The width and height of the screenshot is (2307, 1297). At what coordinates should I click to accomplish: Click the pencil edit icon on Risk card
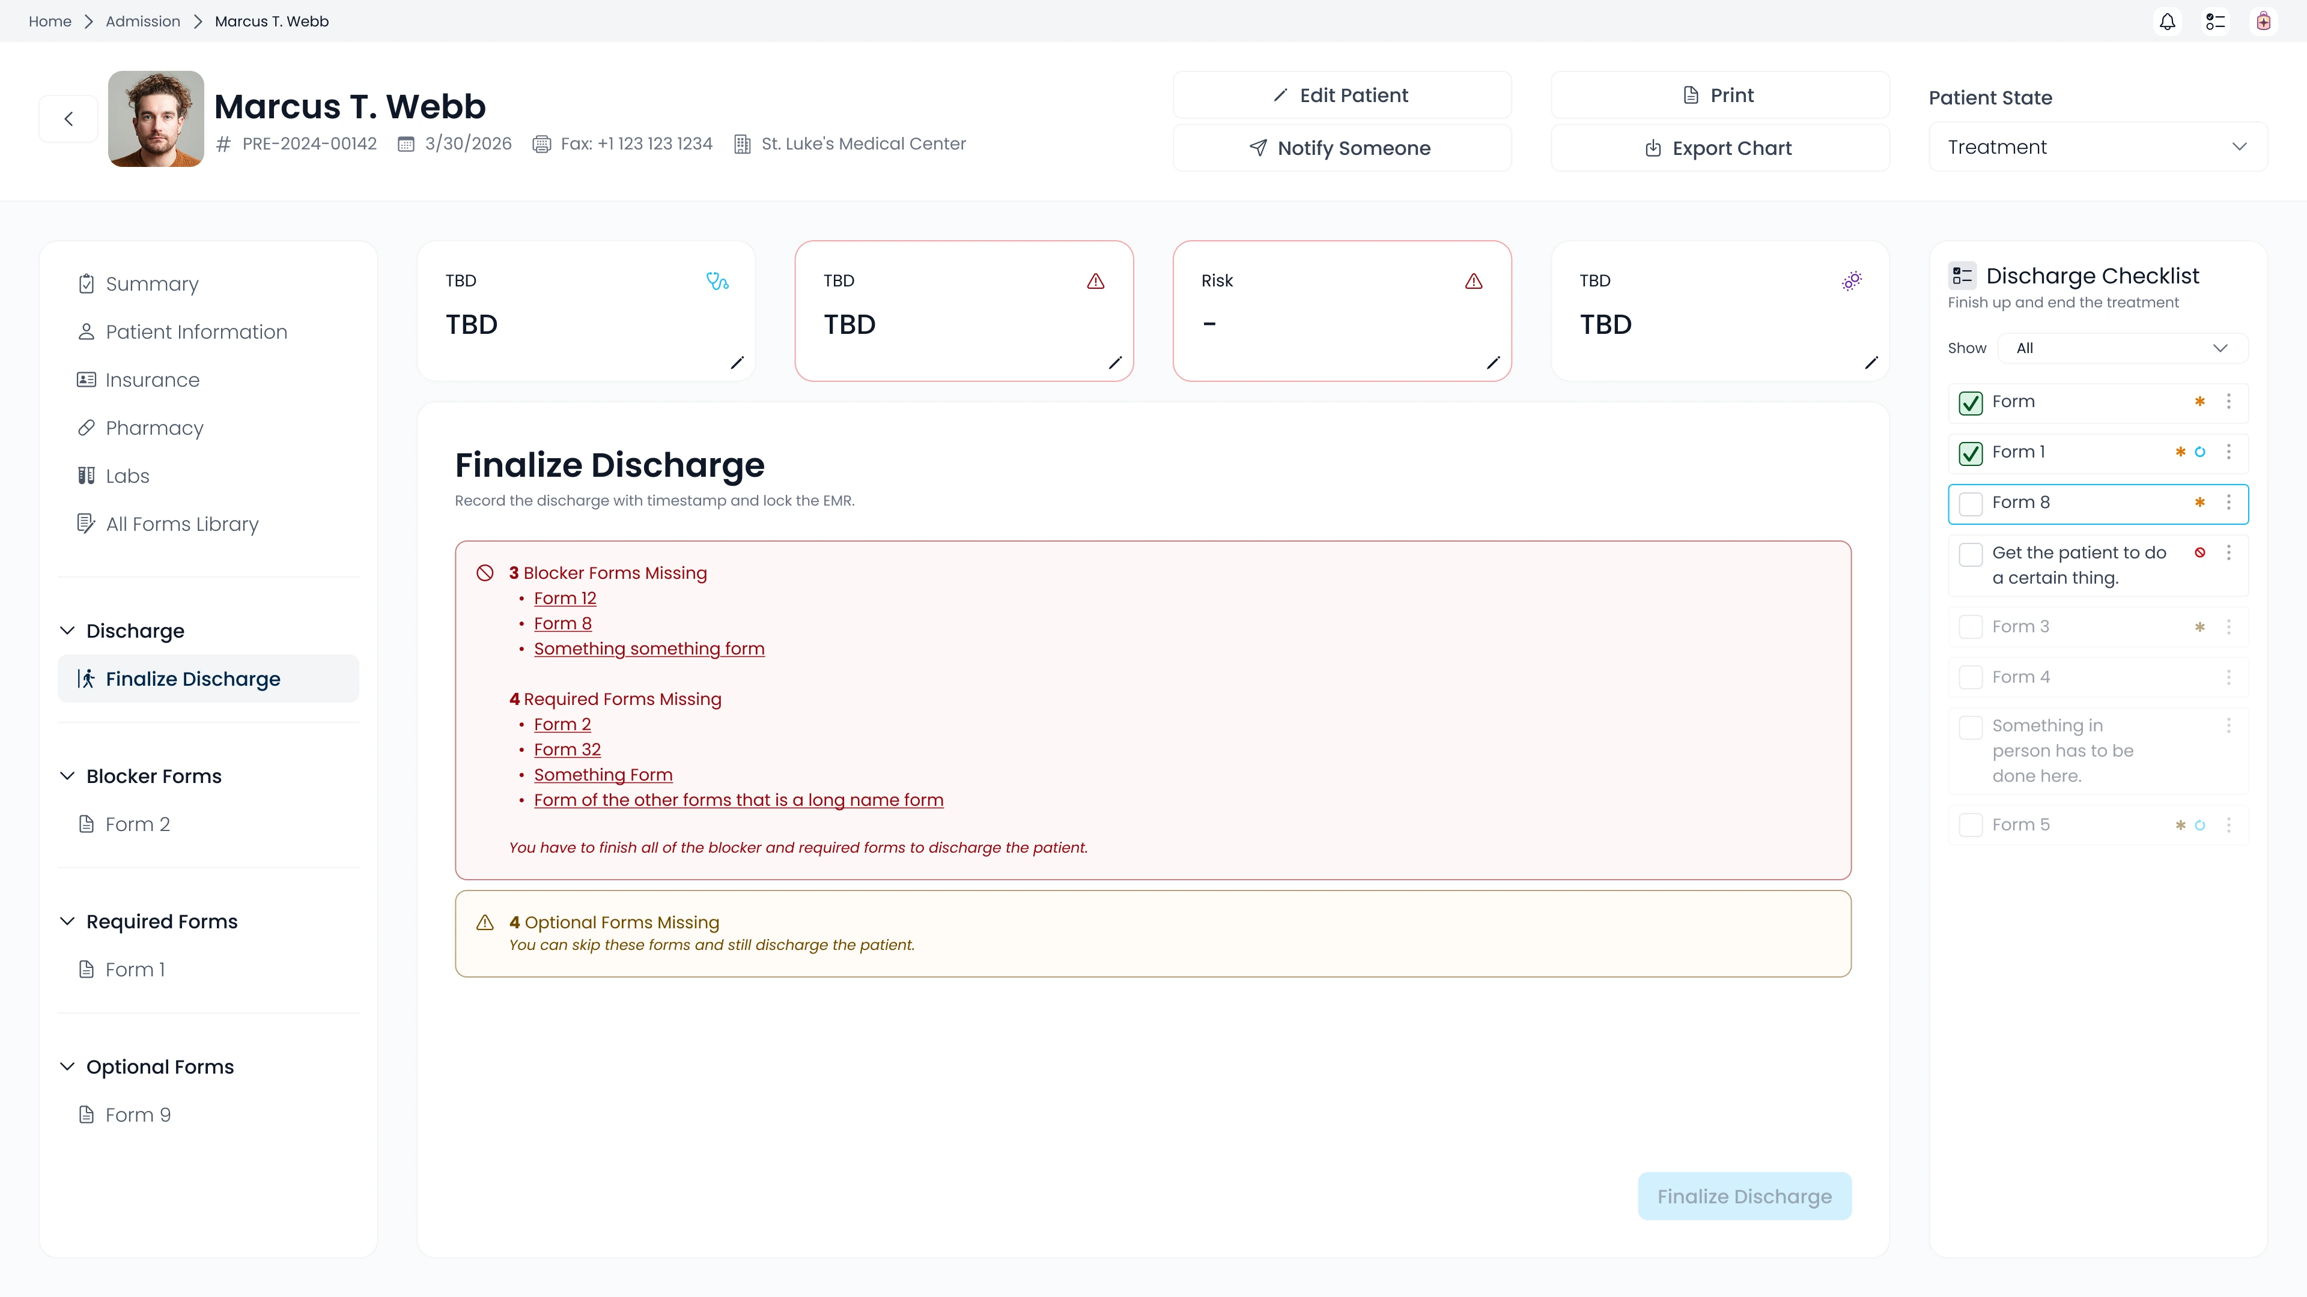click(1493, 363)
